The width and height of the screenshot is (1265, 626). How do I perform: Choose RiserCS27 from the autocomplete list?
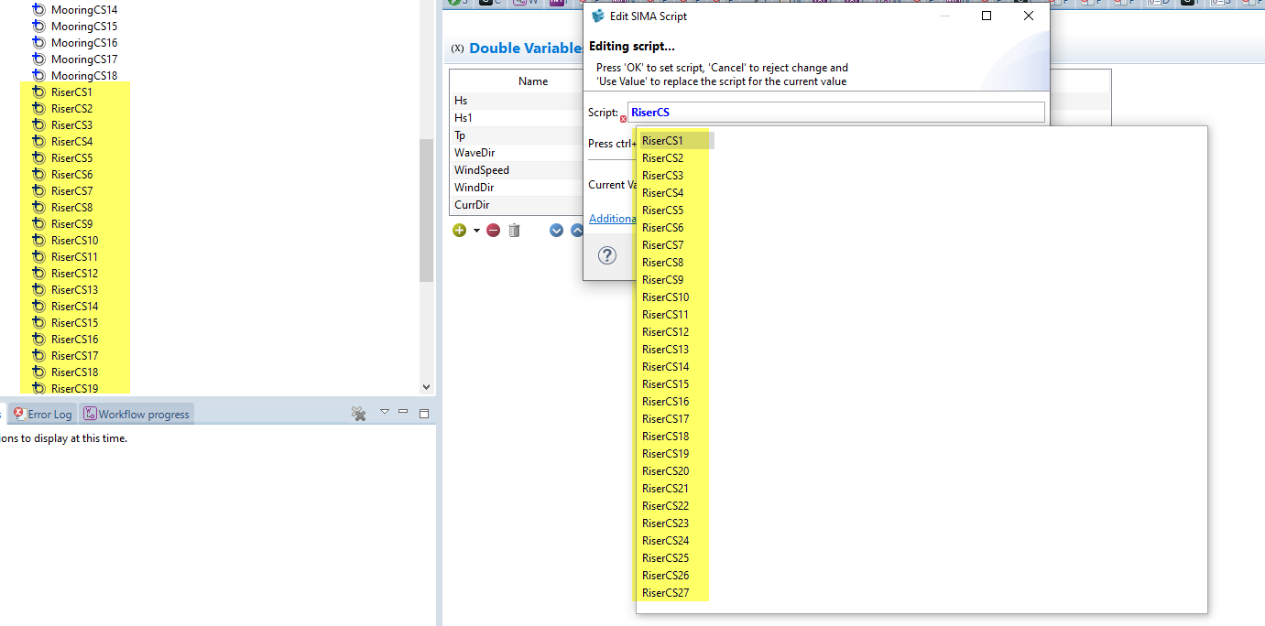pos(665,593)
